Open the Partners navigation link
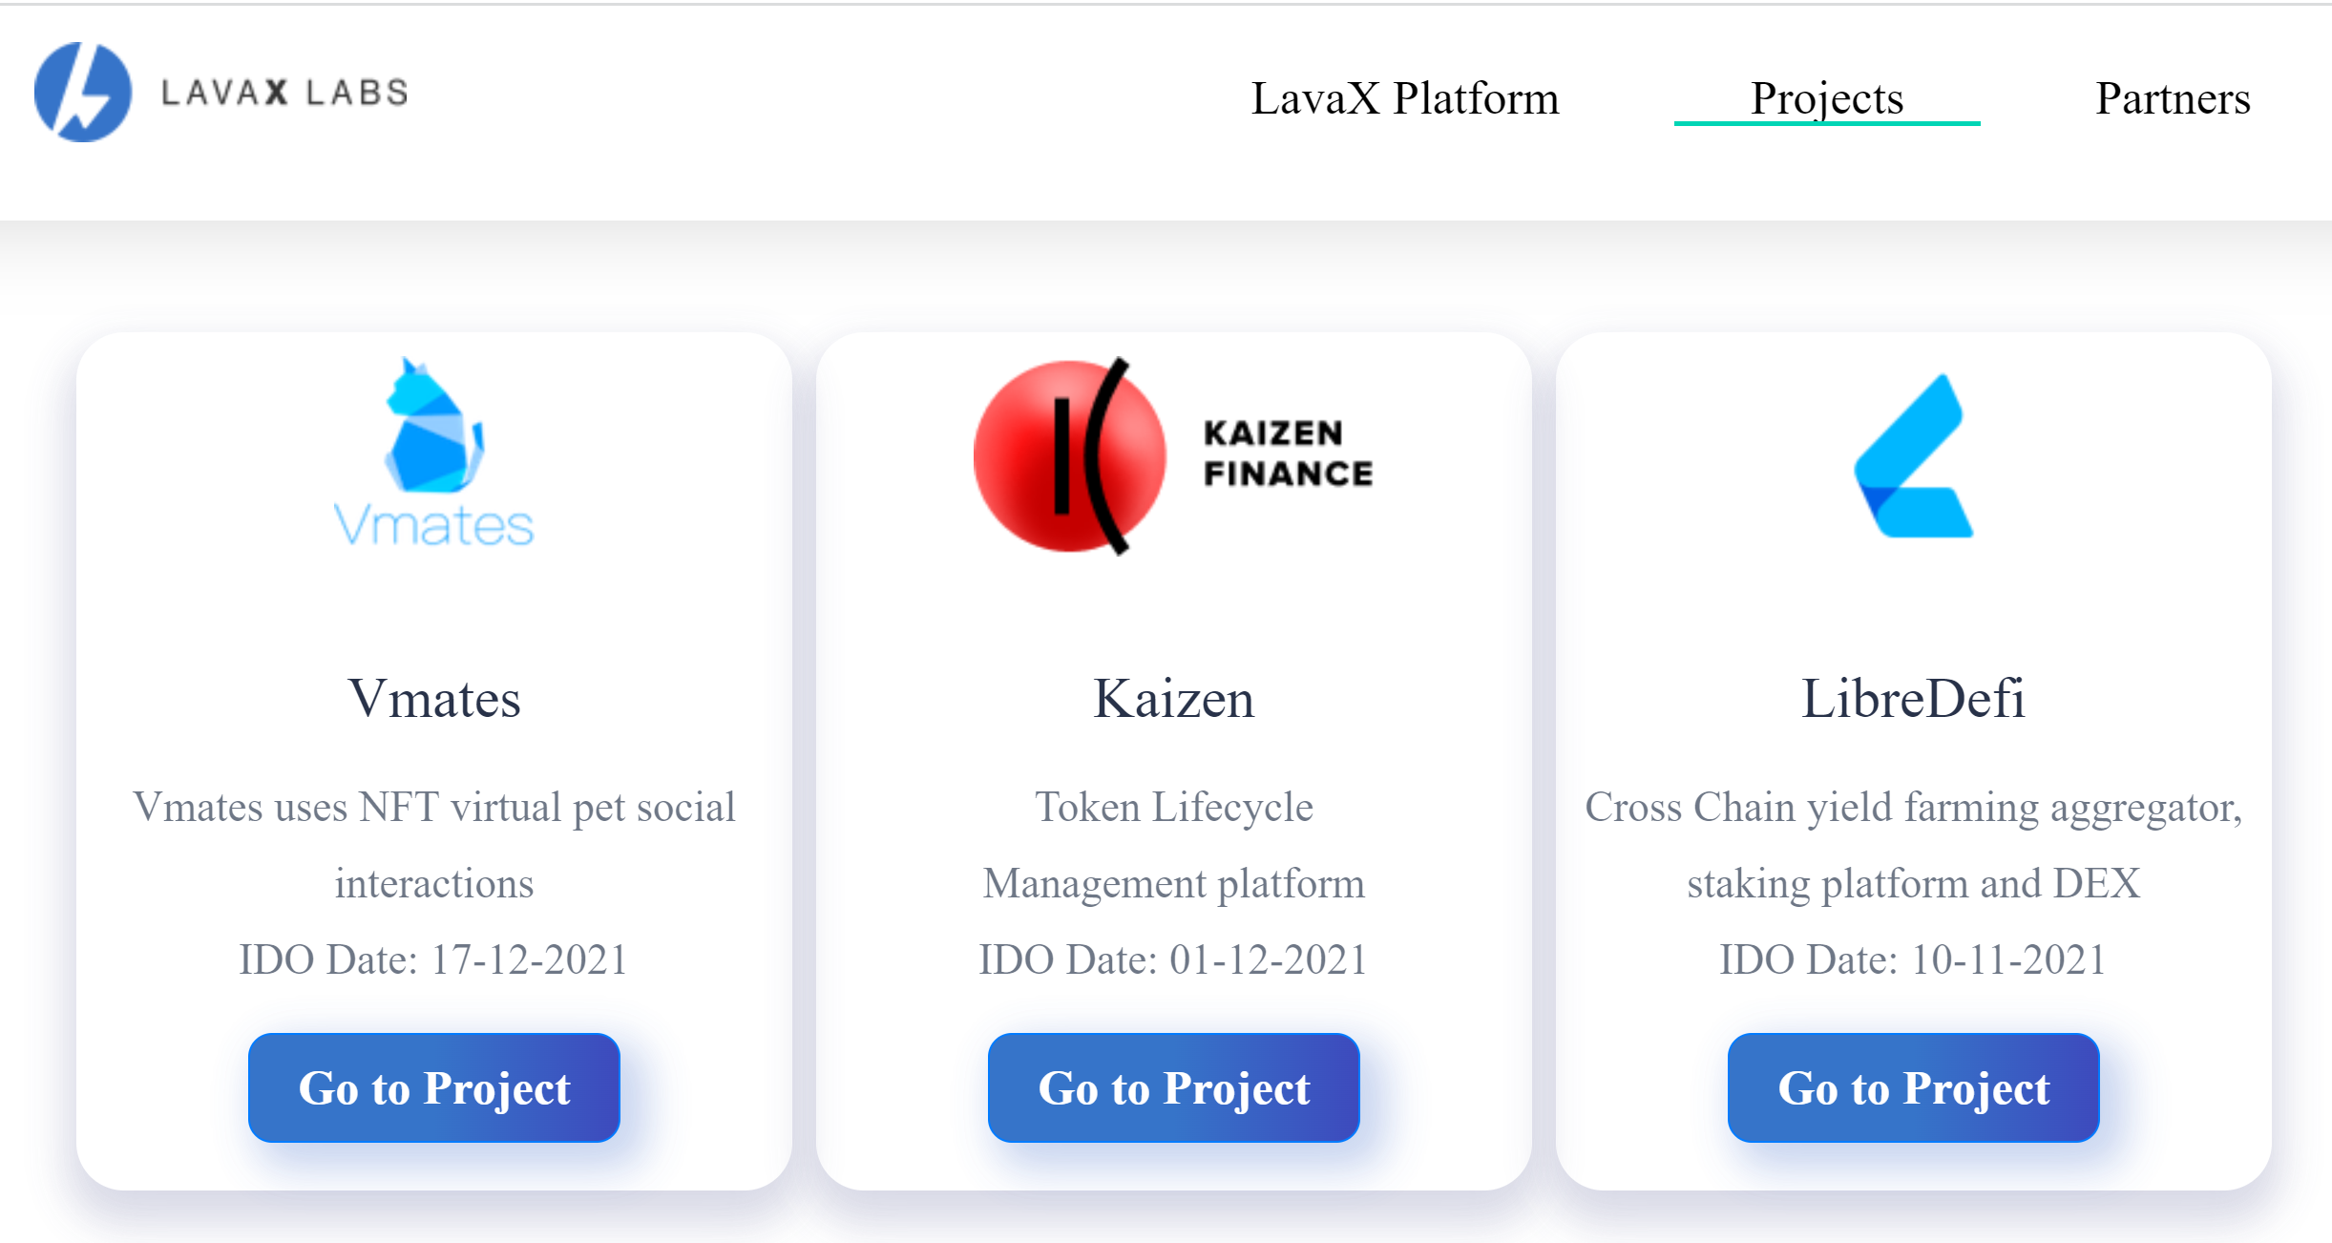The width and height of the screenshot is (2332, 1243). click(x=2174, y=98)
